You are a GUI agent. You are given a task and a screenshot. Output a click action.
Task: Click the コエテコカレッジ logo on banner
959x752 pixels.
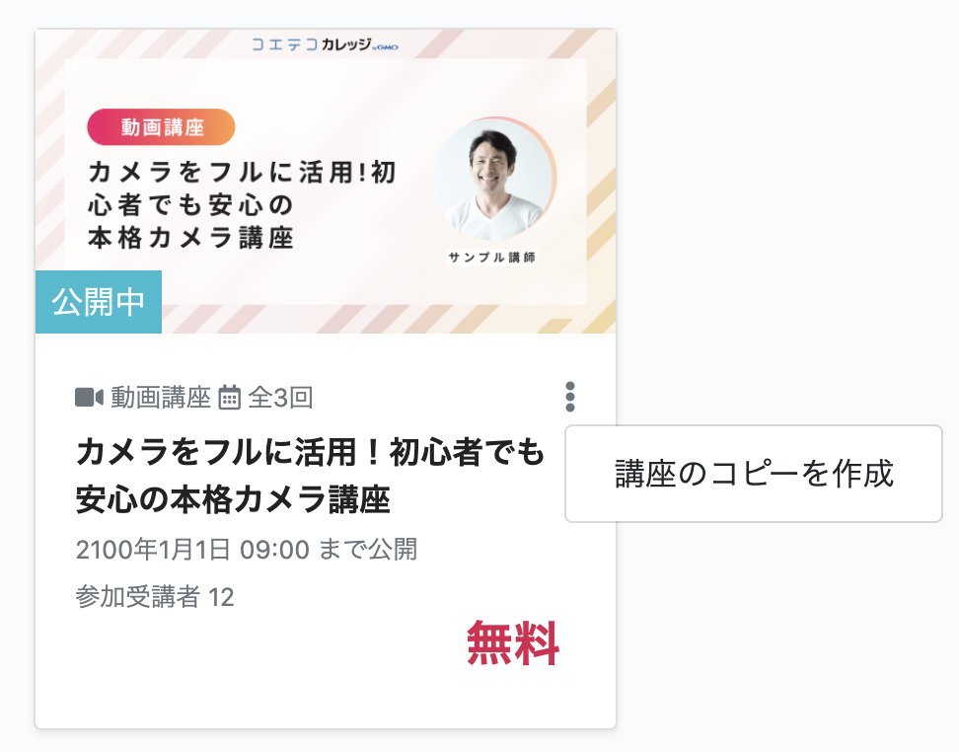coord(325,44)
